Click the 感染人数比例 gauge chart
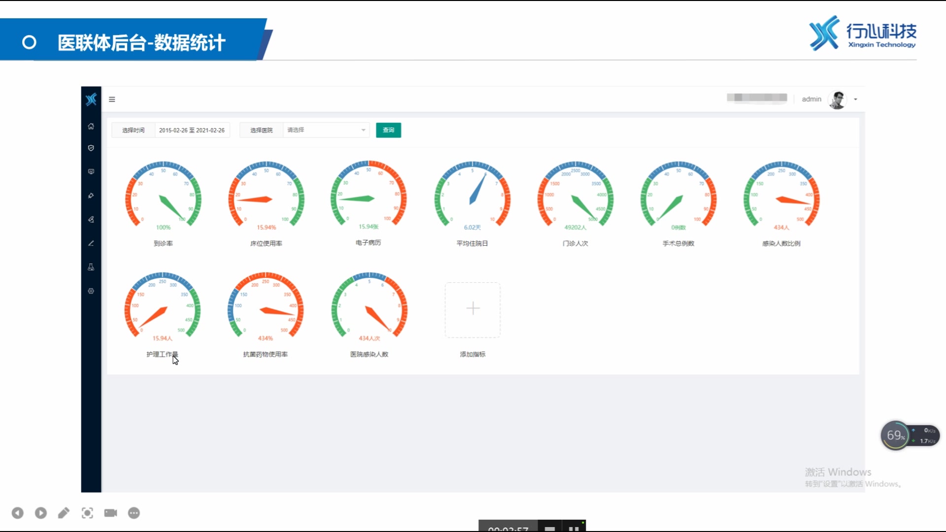946x532 pixels. [781, 195]
